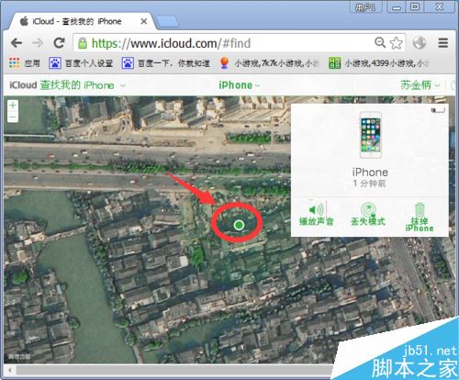Bookmark this page with the star
The image size is (459, 380).
[397, 43]
